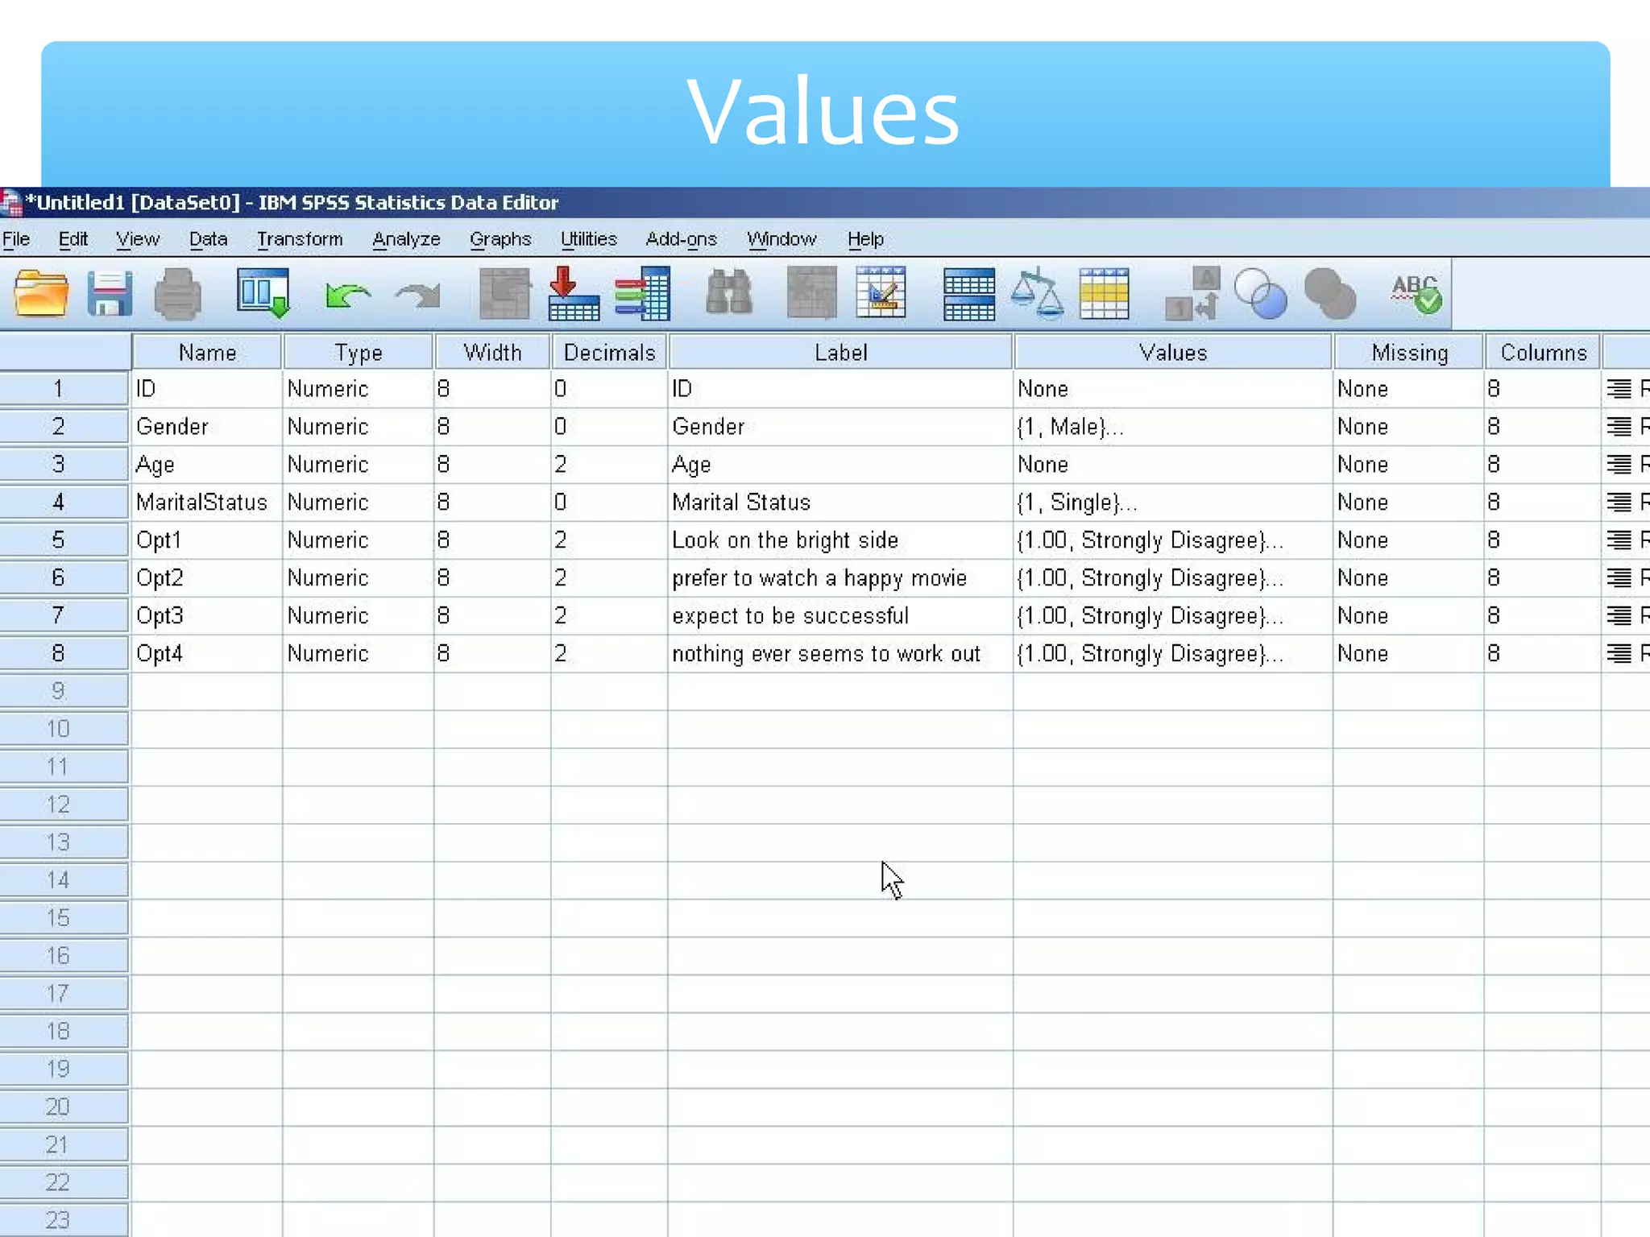This screenshot has height=1237, width=1650.
Task: Open the File menu
Action: [16, 239]
